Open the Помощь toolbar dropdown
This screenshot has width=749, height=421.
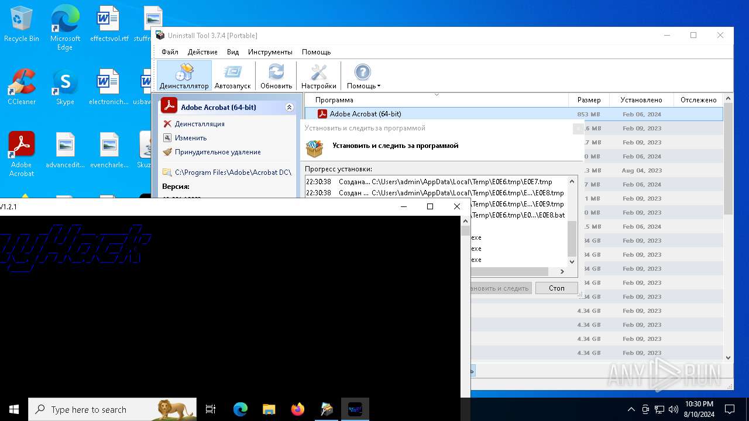click(x=363, y=76)
